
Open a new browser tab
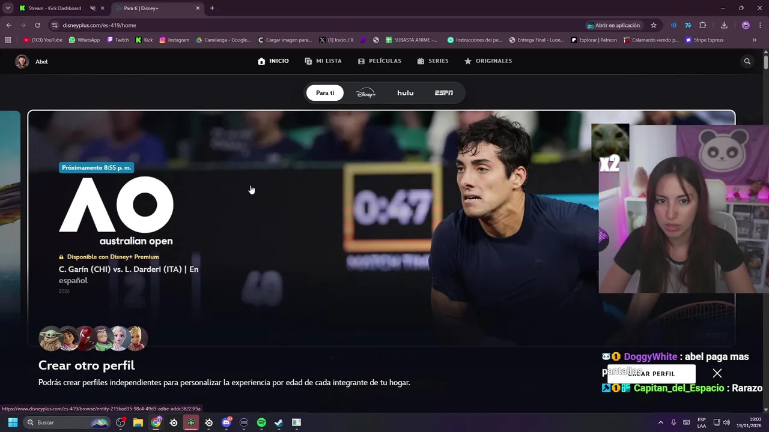click(x=212, y=8)
